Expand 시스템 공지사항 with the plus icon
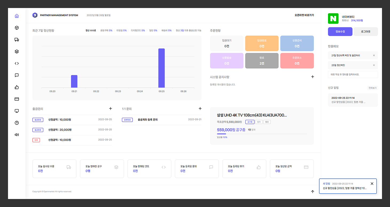The height and width of the screenshot is (207, 390). pyautogui.click(x=313, y=77)
